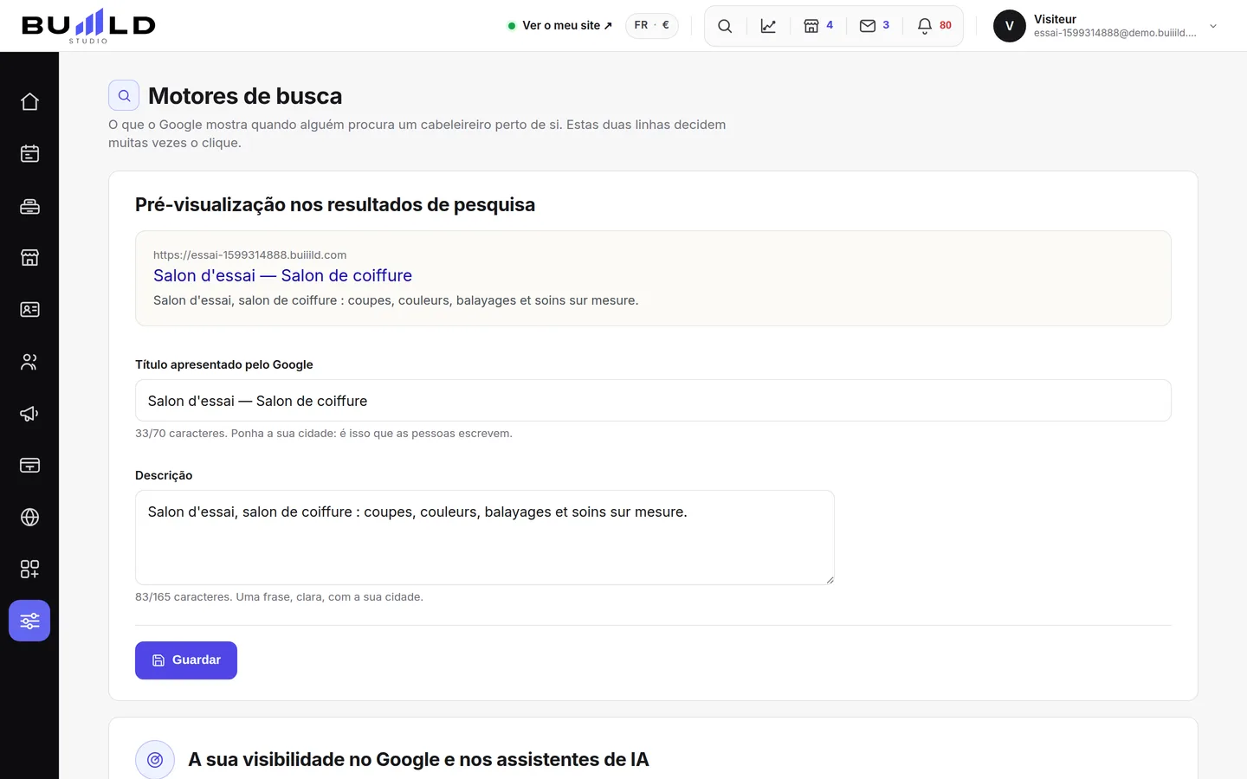Image resolution: width=1247 pixels, height=779 pixels.
Task: Click the magnifier icon next to Motores de busca
Action: [124, 95]
